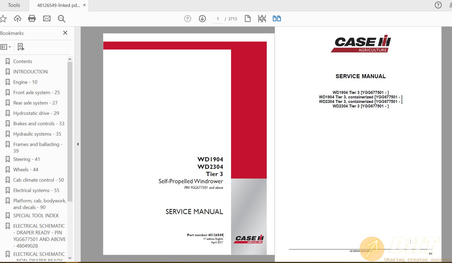Click the page number input field
Image resolution: width=452 pixels, height=263 pixels.
tap(218, 19)
